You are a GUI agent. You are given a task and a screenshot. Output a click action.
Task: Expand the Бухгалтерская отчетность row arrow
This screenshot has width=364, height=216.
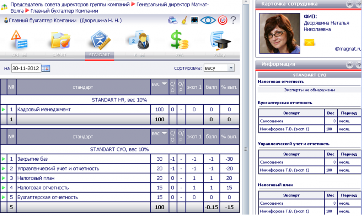pyautogui.click(x=3, y=197)
